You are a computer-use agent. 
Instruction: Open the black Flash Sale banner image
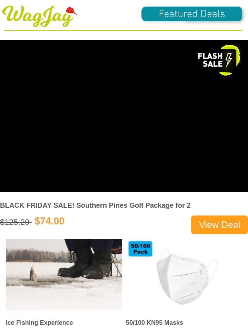tap(124, 116)
